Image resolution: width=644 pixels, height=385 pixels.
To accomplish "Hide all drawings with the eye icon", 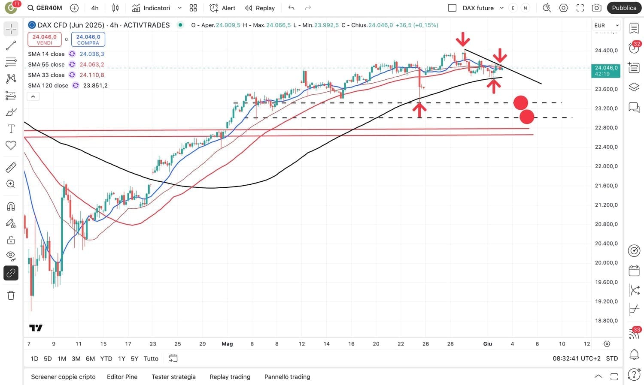I will [11, 256].
